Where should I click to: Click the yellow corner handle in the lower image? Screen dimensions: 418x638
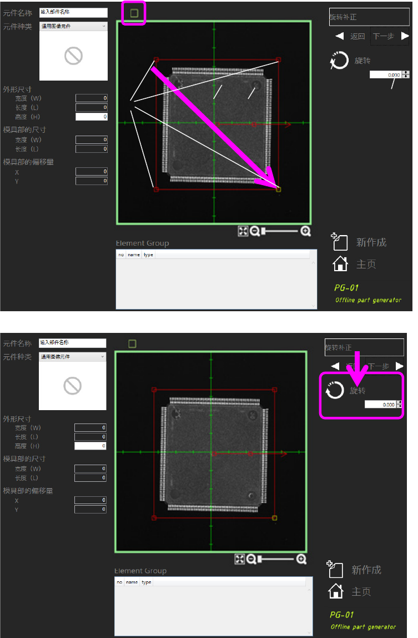click(x=274, y=518)
